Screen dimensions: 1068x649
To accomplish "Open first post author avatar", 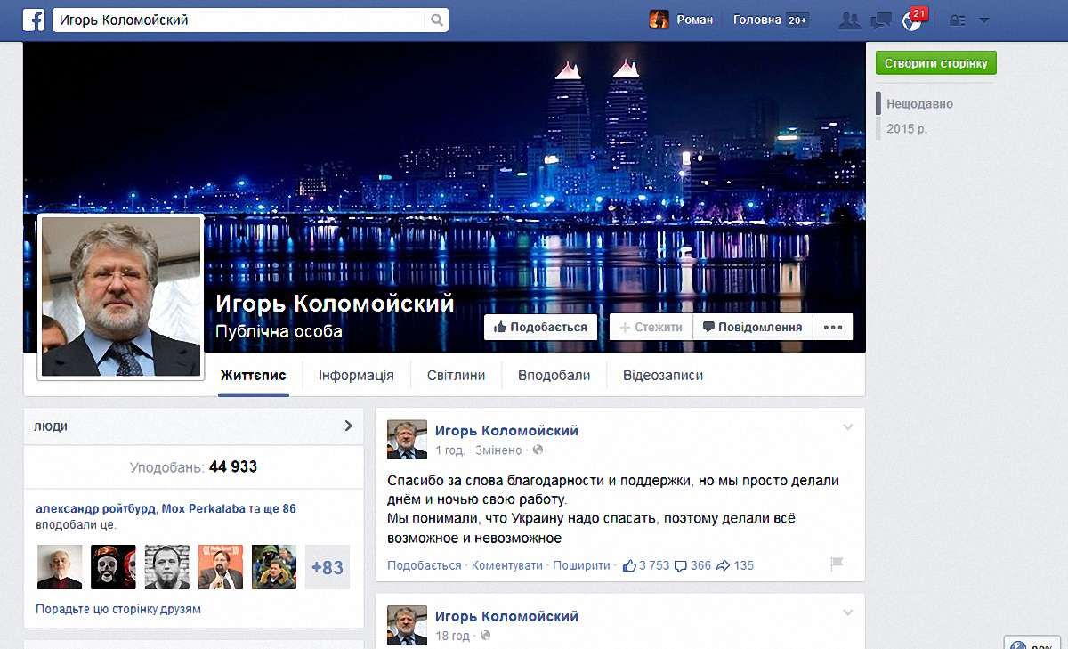I will (407, 440).
